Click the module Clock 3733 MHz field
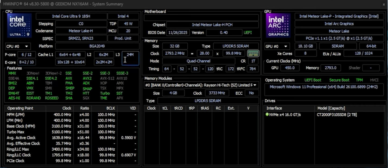This screenshot has width=388, height=168. pos(217,93)
